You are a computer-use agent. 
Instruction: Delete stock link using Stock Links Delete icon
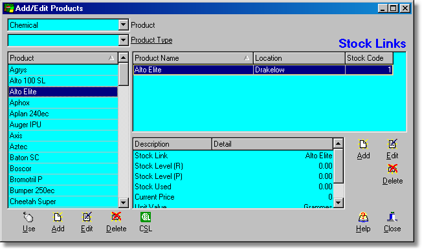[392, 169]
